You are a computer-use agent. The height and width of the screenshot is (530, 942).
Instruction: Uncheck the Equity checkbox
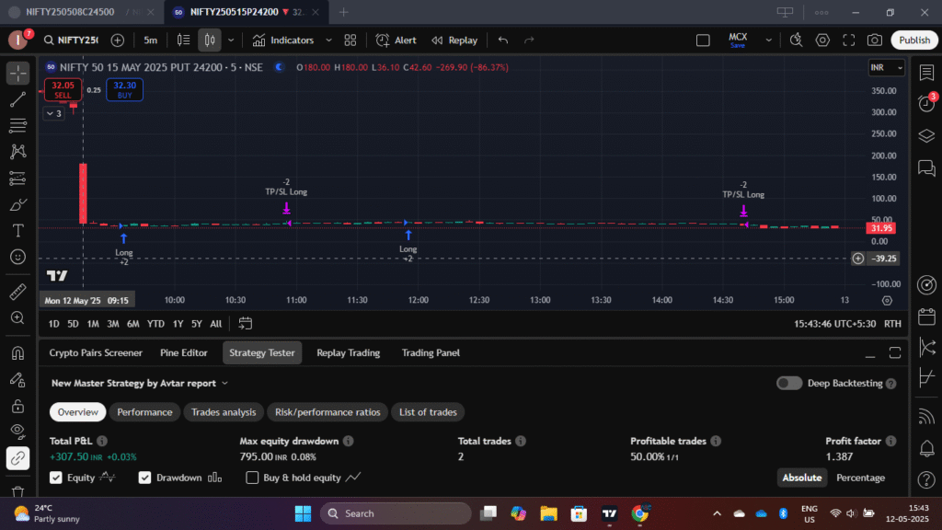[x=56, y=478]
